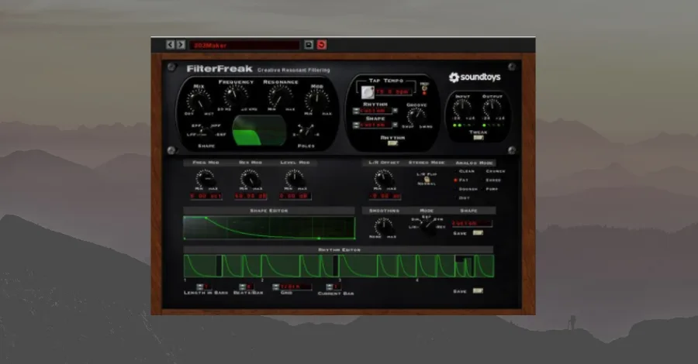
Task: Click the Groove knob
Action: (416, 116)
